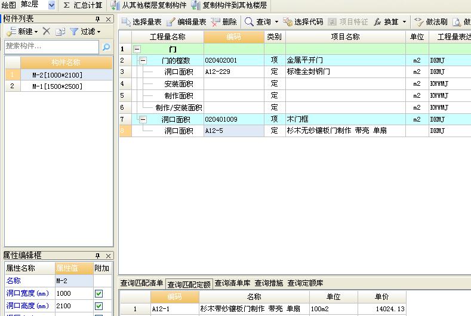
Task: Collapse the 门的樘数 tree node
Action: pos(143,61)
